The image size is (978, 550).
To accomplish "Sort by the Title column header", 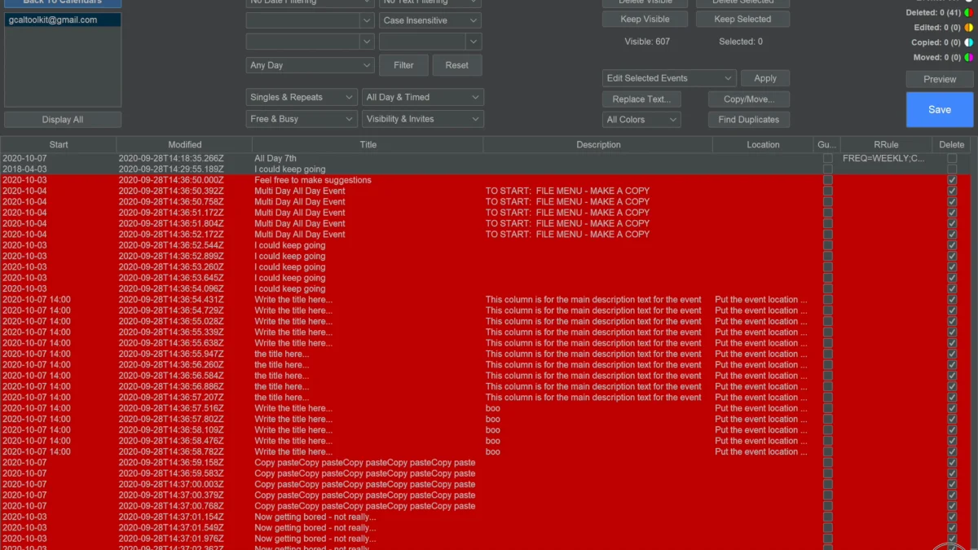I will pos(368,145).
